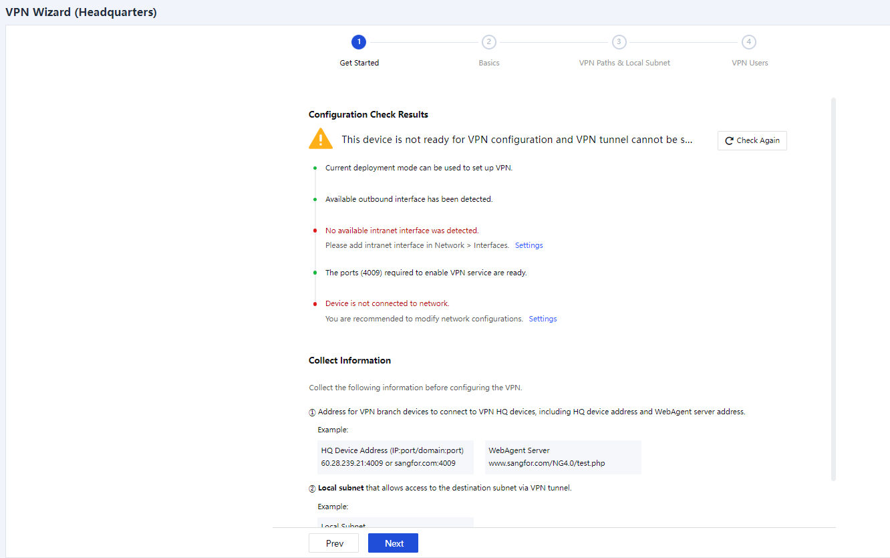Click green dot beside ports 4009 ready message
890x558 pixels.
(315, 273)
